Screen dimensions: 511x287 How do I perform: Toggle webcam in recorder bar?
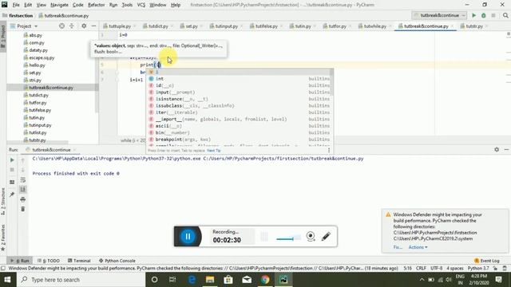(x=311, y=236)
